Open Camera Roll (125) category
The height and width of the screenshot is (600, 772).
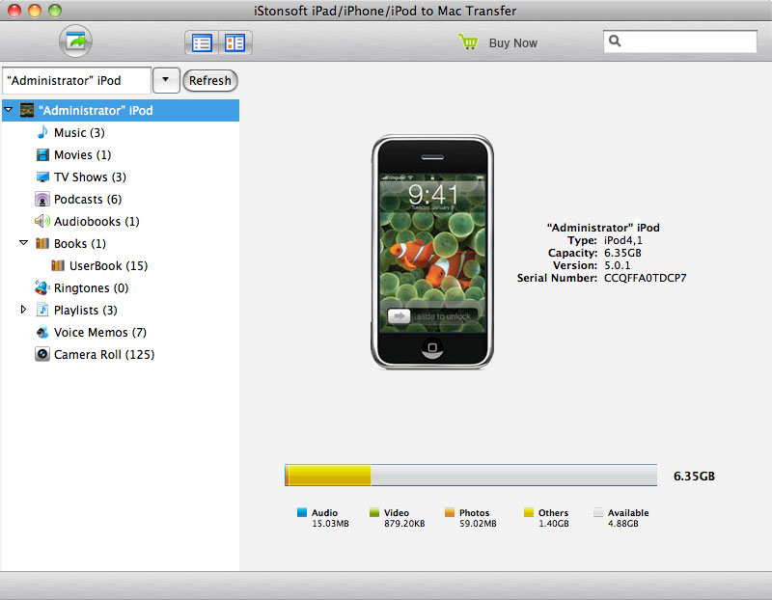pos(104,354)
